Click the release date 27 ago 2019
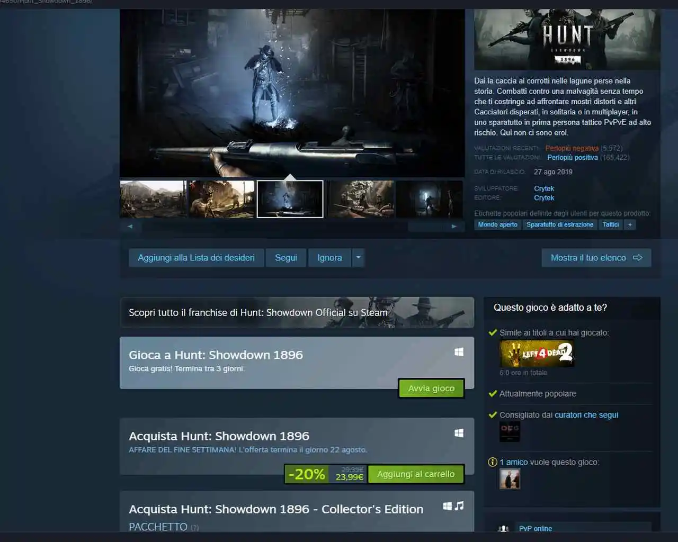 pyautogui.click(x=553, y=172)
